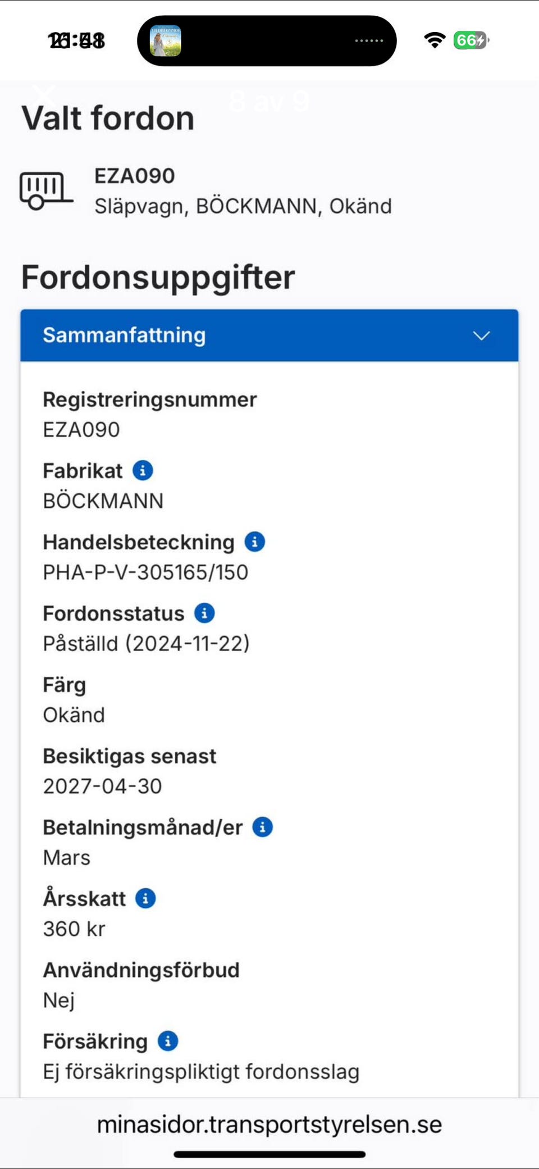
Task: Open info tooltip for Fordonsstatus
Action: (204, 613)
